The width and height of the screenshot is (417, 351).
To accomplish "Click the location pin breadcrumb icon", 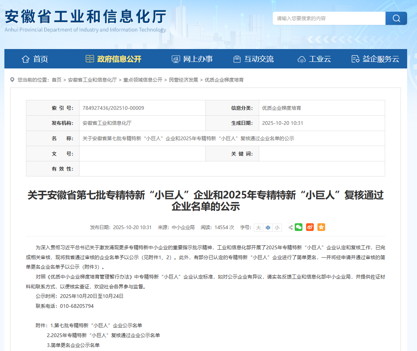I will 12,79.
